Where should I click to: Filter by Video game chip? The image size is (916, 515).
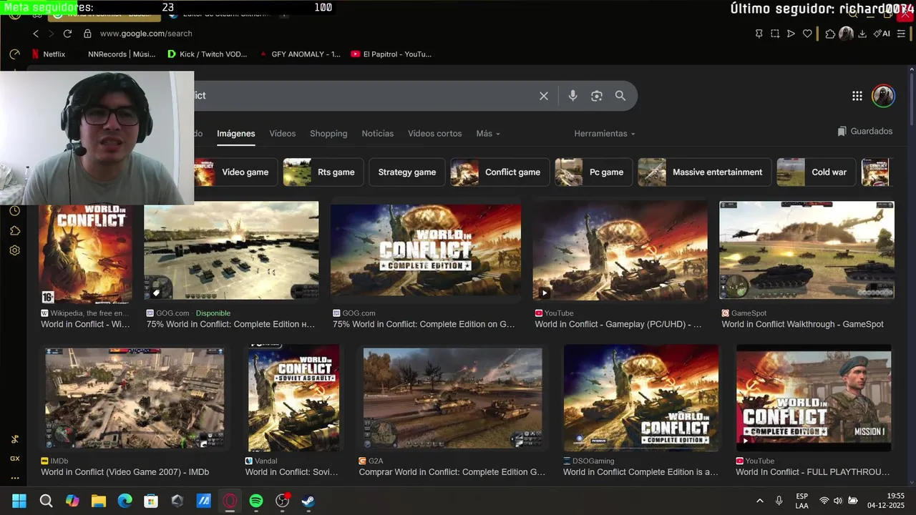[x=235, y=172]
